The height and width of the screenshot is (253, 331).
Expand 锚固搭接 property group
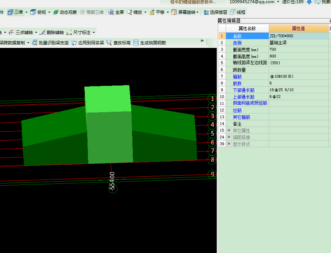(x=229, y=137)
